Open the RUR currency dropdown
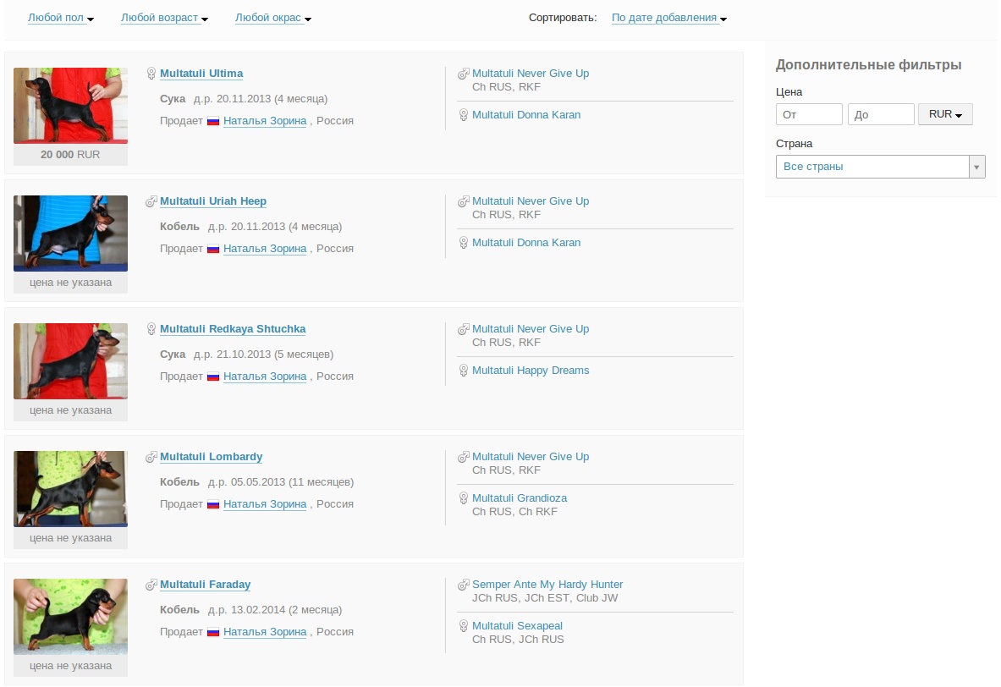This screenshot has height=687, width=1001. (945, 114)
